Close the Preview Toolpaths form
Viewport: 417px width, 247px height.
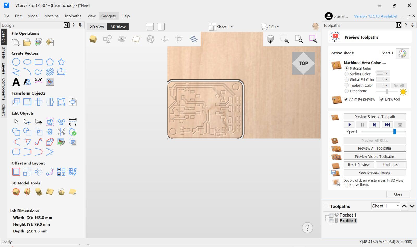[x=398, y=194]
